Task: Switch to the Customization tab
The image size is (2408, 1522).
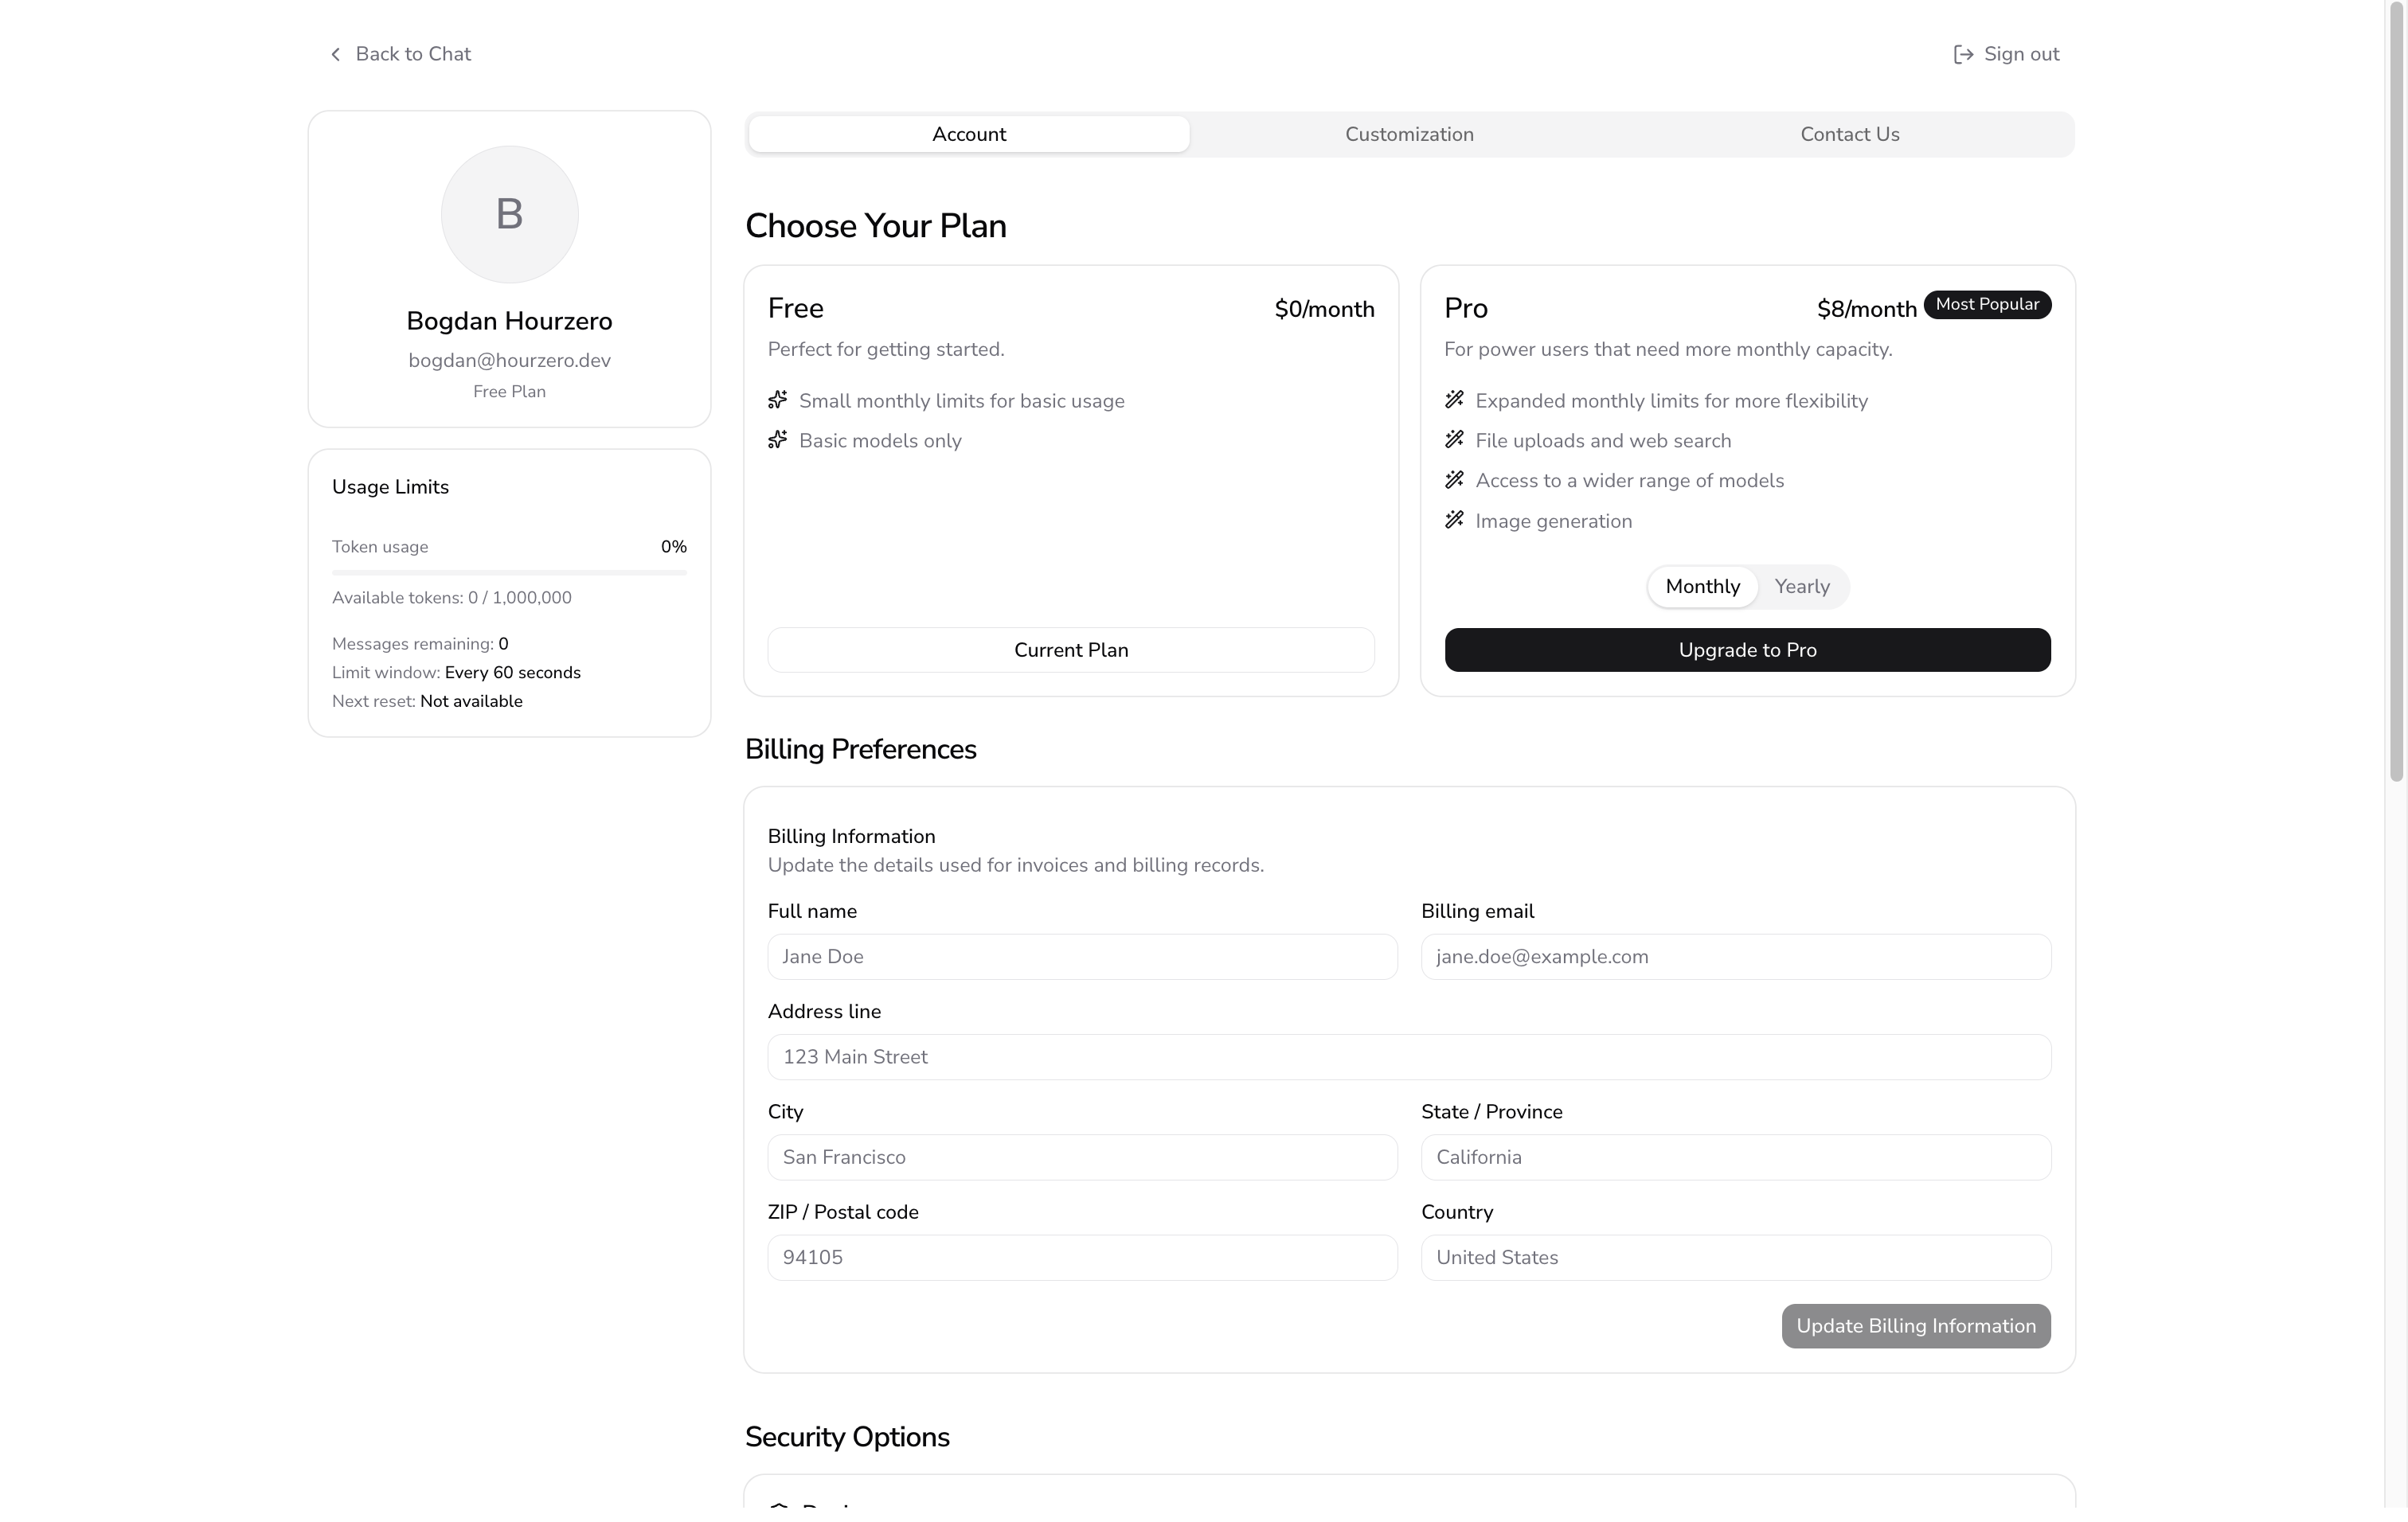Action: 1409,133
